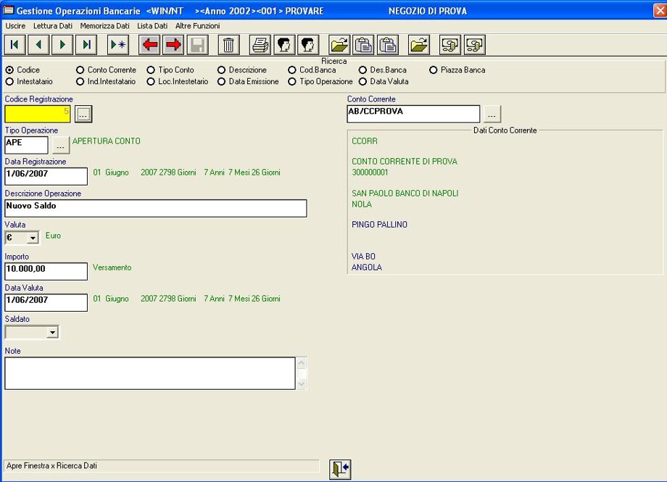Viewport: 667px width, 482px height.
Task: Click the new record button with asterisk
Action: click(x=118, y=45)
